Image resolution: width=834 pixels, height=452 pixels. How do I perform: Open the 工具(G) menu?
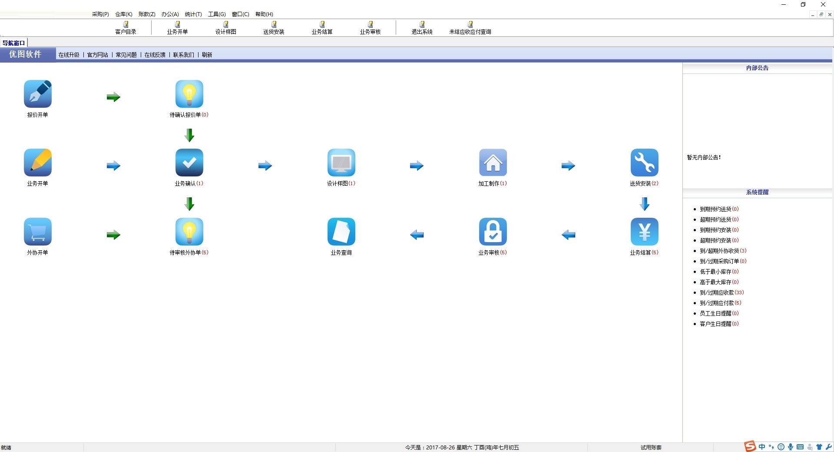tap(217, 14)
